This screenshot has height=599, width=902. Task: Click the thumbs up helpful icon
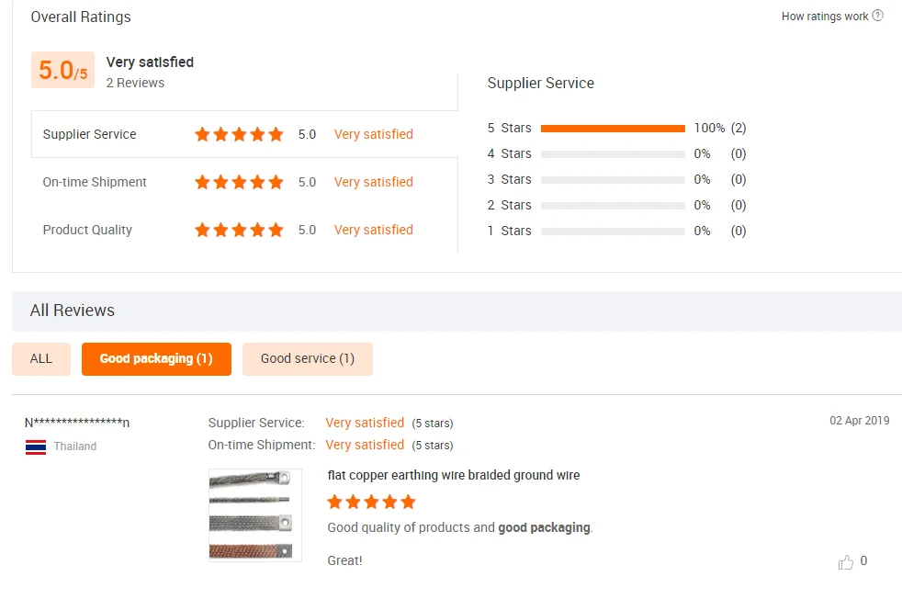pyautogui.click(x=846, y=562)
